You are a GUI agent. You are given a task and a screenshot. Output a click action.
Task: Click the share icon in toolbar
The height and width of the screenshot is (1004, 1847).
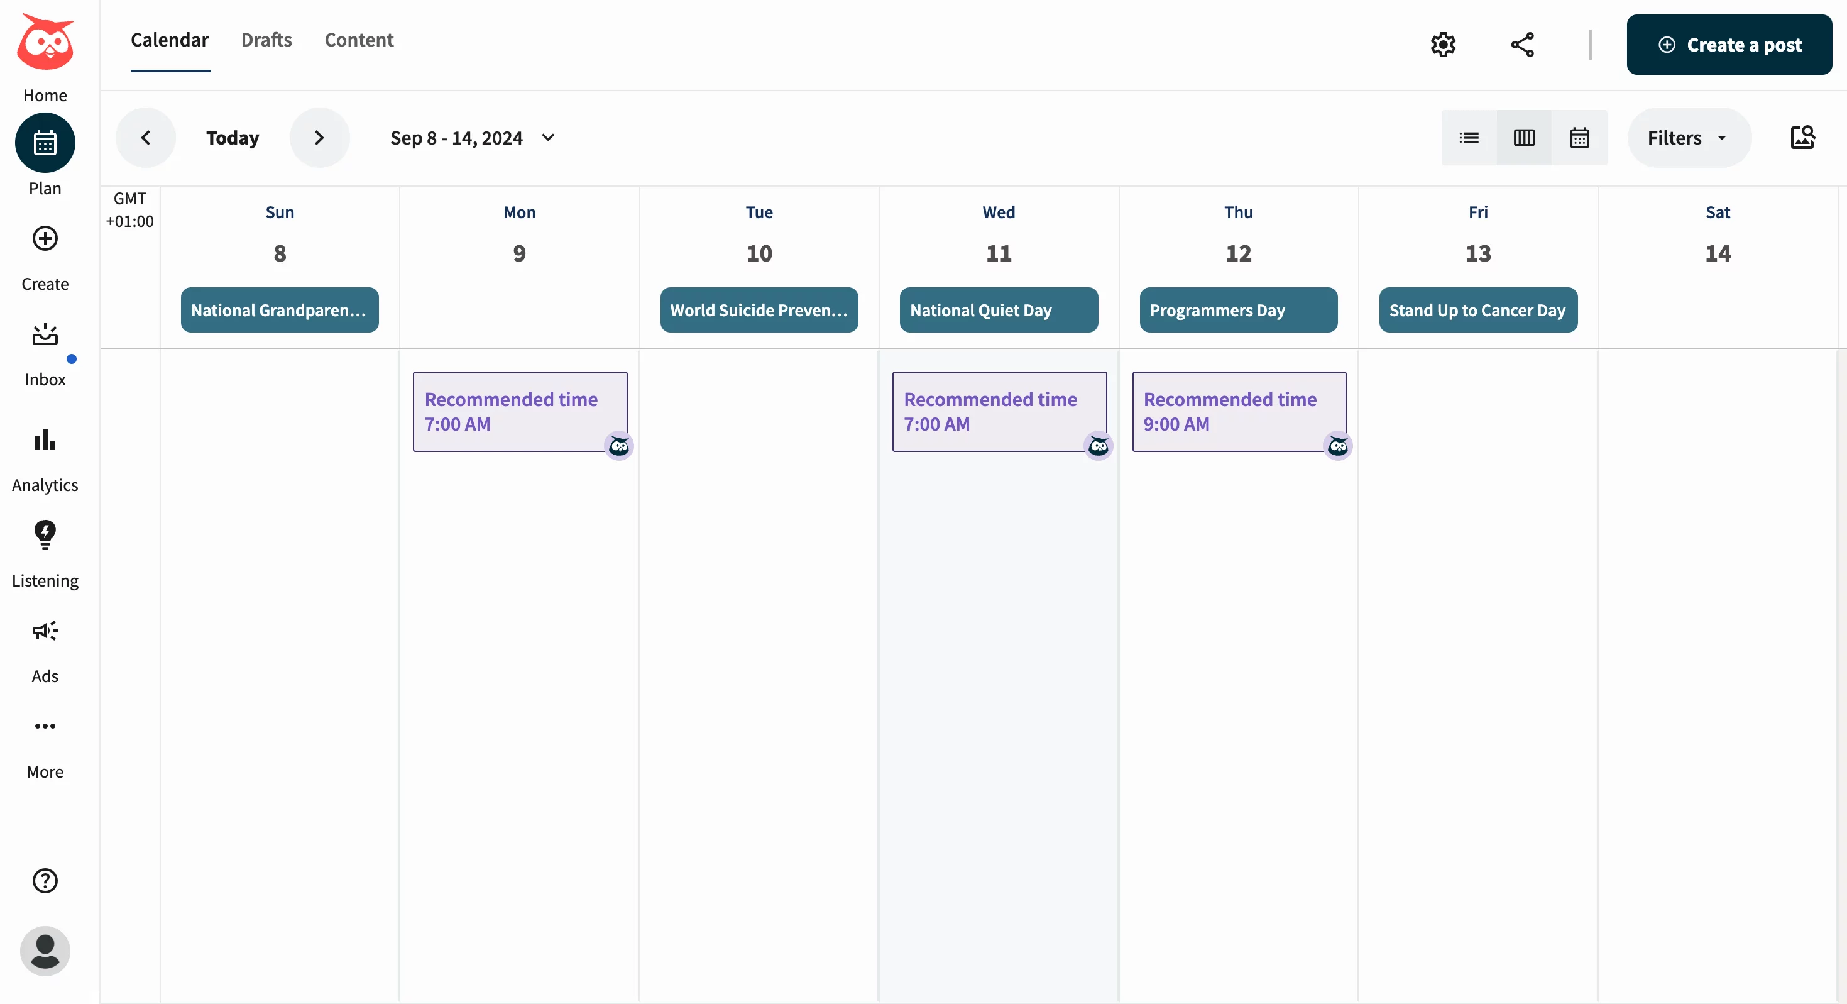point(1522,43)
